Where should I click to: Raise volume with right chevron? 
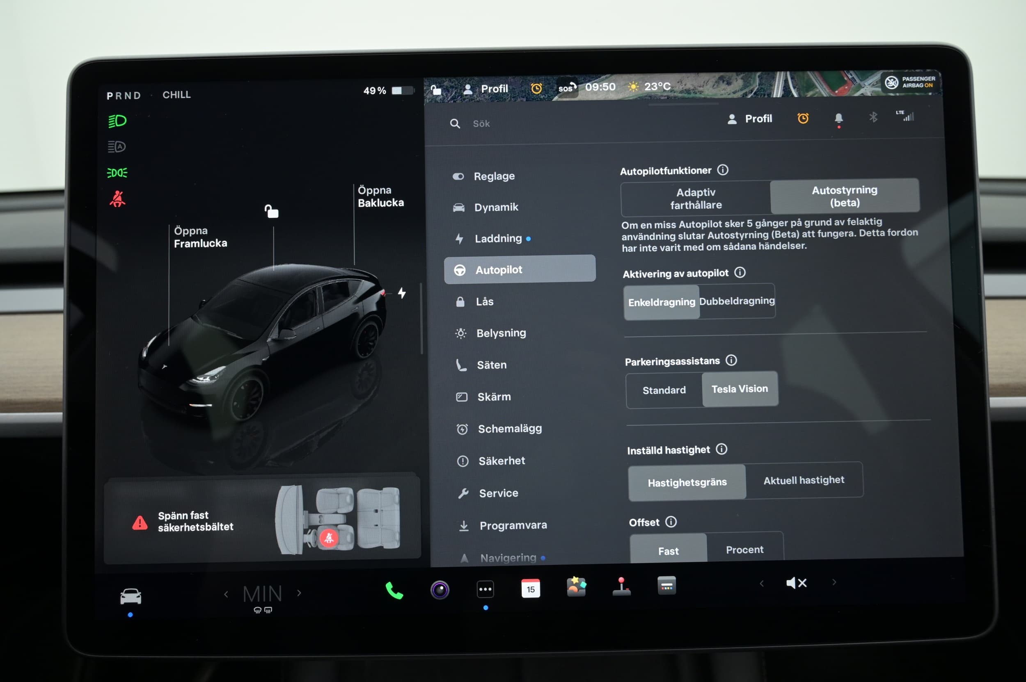(x=834, y=582)
